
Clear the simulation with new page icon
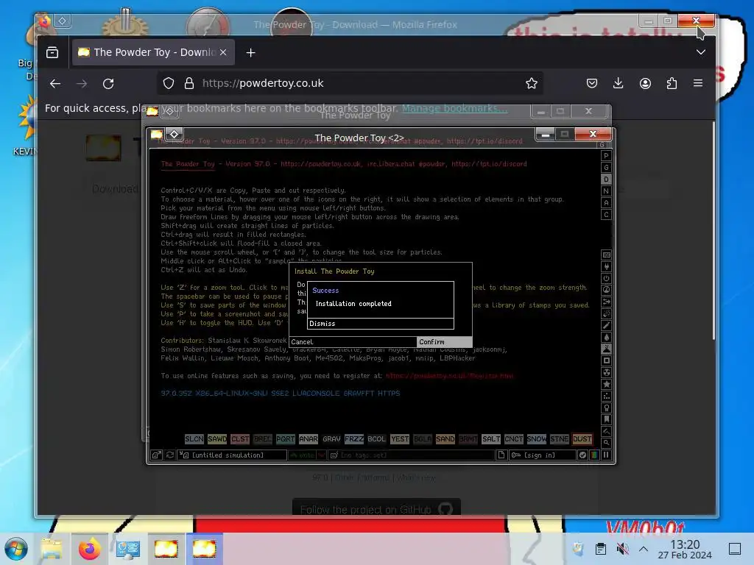click(501, 455)
